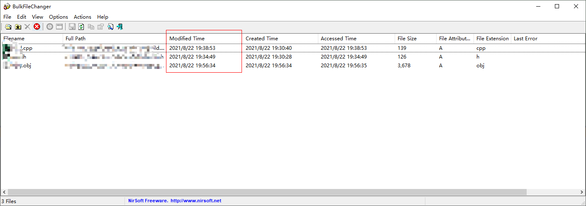Open the File menu
This screenshot has height=206, width=586.
7,17
